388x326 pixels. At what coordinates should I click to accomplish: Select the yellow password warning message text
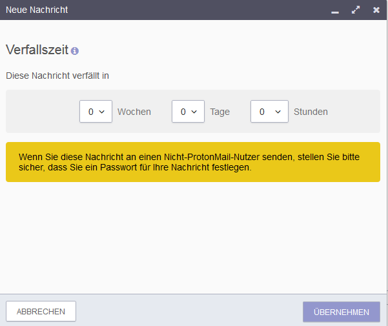(x=189, y=162)
